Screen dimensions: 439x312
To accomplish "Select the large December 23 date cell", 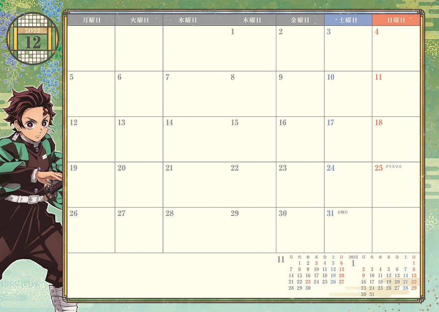I will click(300, 185).
